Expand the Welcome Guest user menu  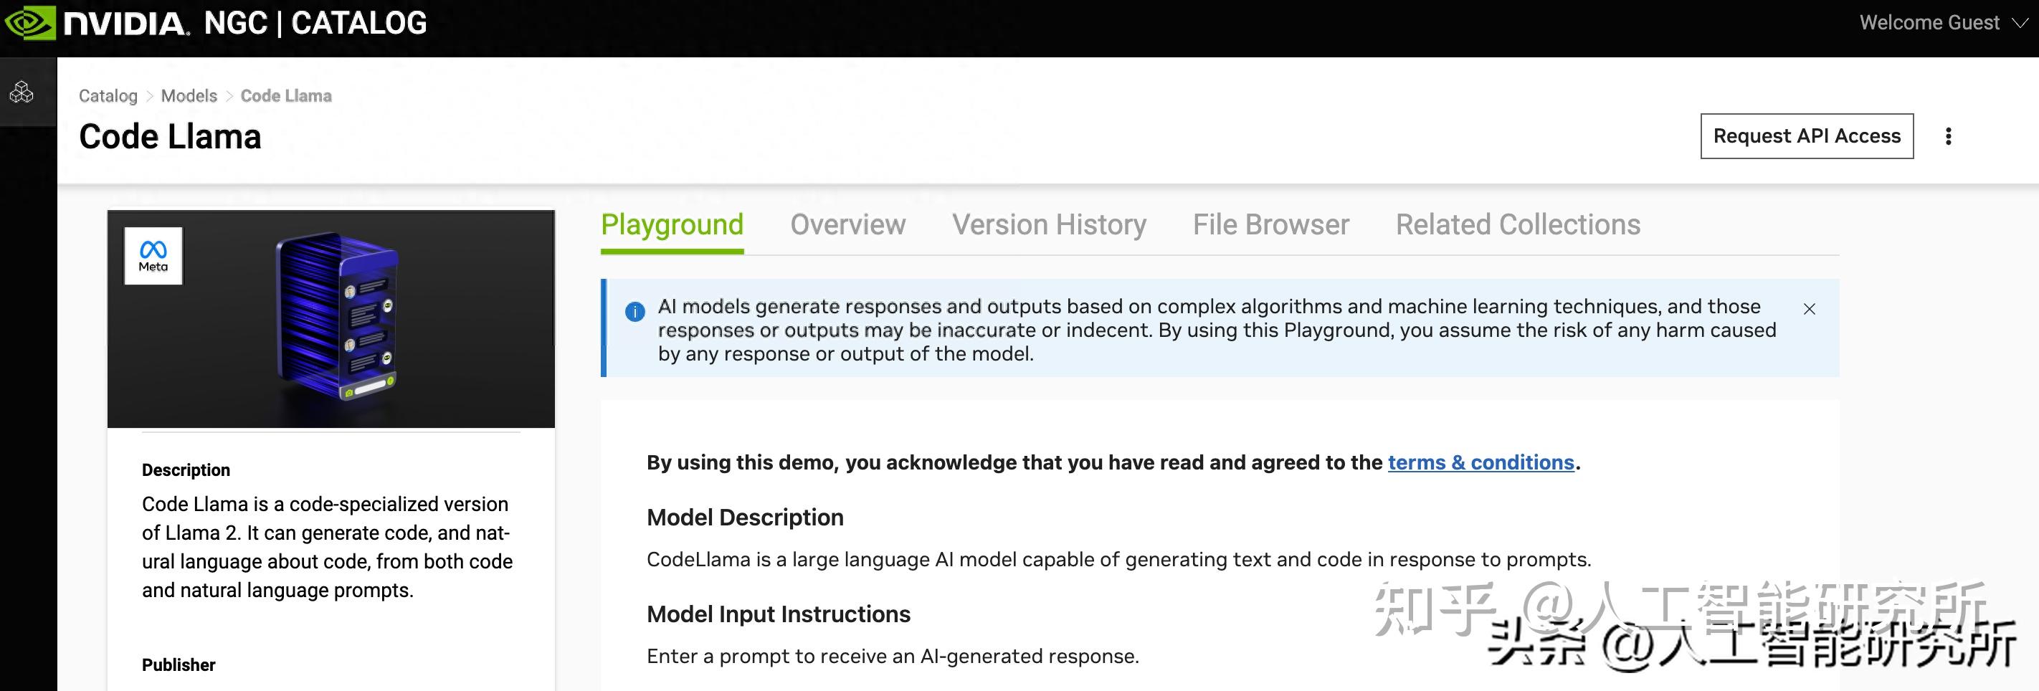click(1941, 23)
